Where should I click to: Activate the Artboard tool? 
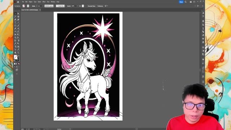15,49
